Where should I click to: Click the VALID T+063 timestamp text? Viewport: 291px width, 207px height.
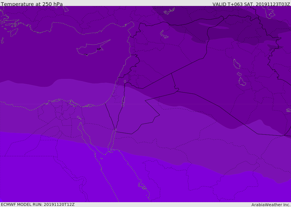[251, 4]
